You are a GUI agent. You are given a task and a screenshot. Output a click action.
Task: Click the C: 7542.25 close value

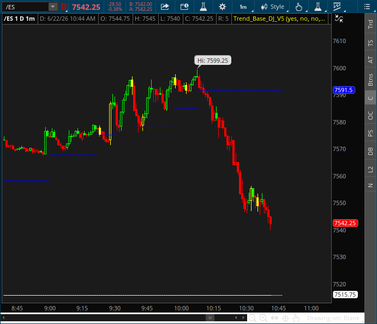point(199,19)
